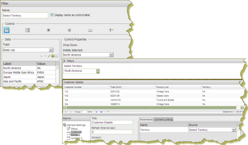
Task: Select Customer Details in Objects tree
Action: 76,133
